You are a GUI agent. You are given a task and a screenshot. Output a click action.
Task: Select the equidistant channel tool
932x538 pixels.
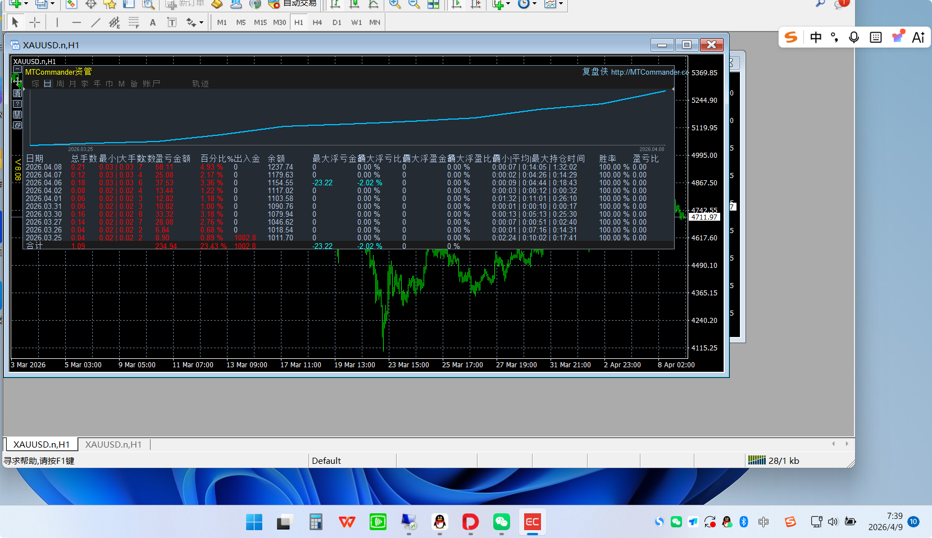[x=115, y=22]
